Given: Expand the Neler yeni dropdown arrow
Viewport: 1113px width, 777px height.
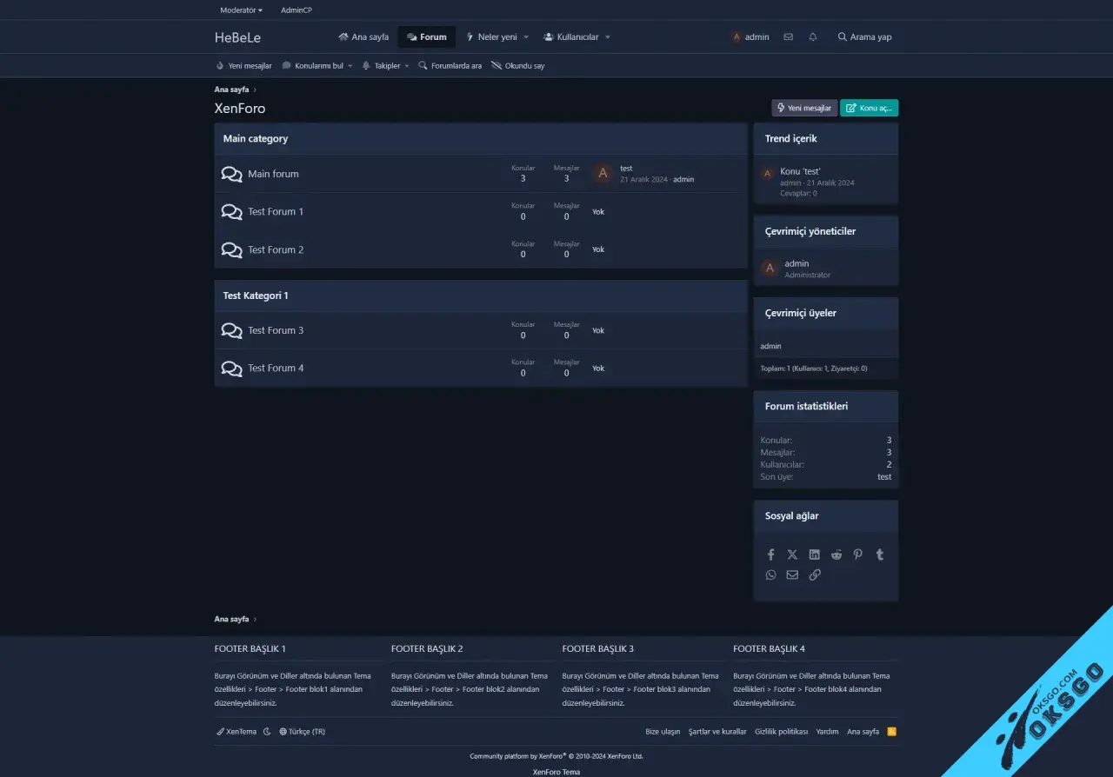Looking at the screenshot, I should [x=526, y=37].
